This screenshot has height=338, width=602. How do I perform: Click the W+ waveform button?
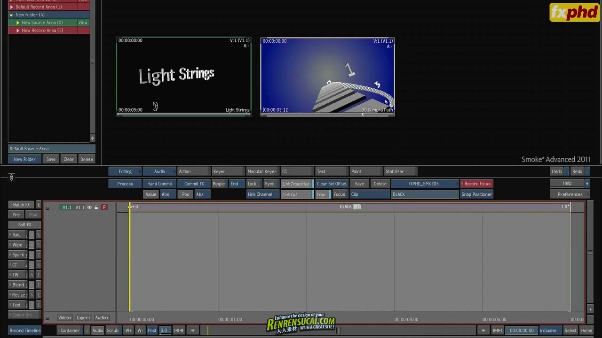(x=128, y=330)
